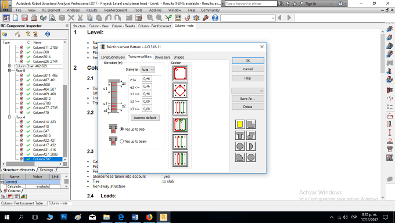Click the Undo arrow in the toolbar
This screenshot has width=395, height=223.
tap(108, 18)
